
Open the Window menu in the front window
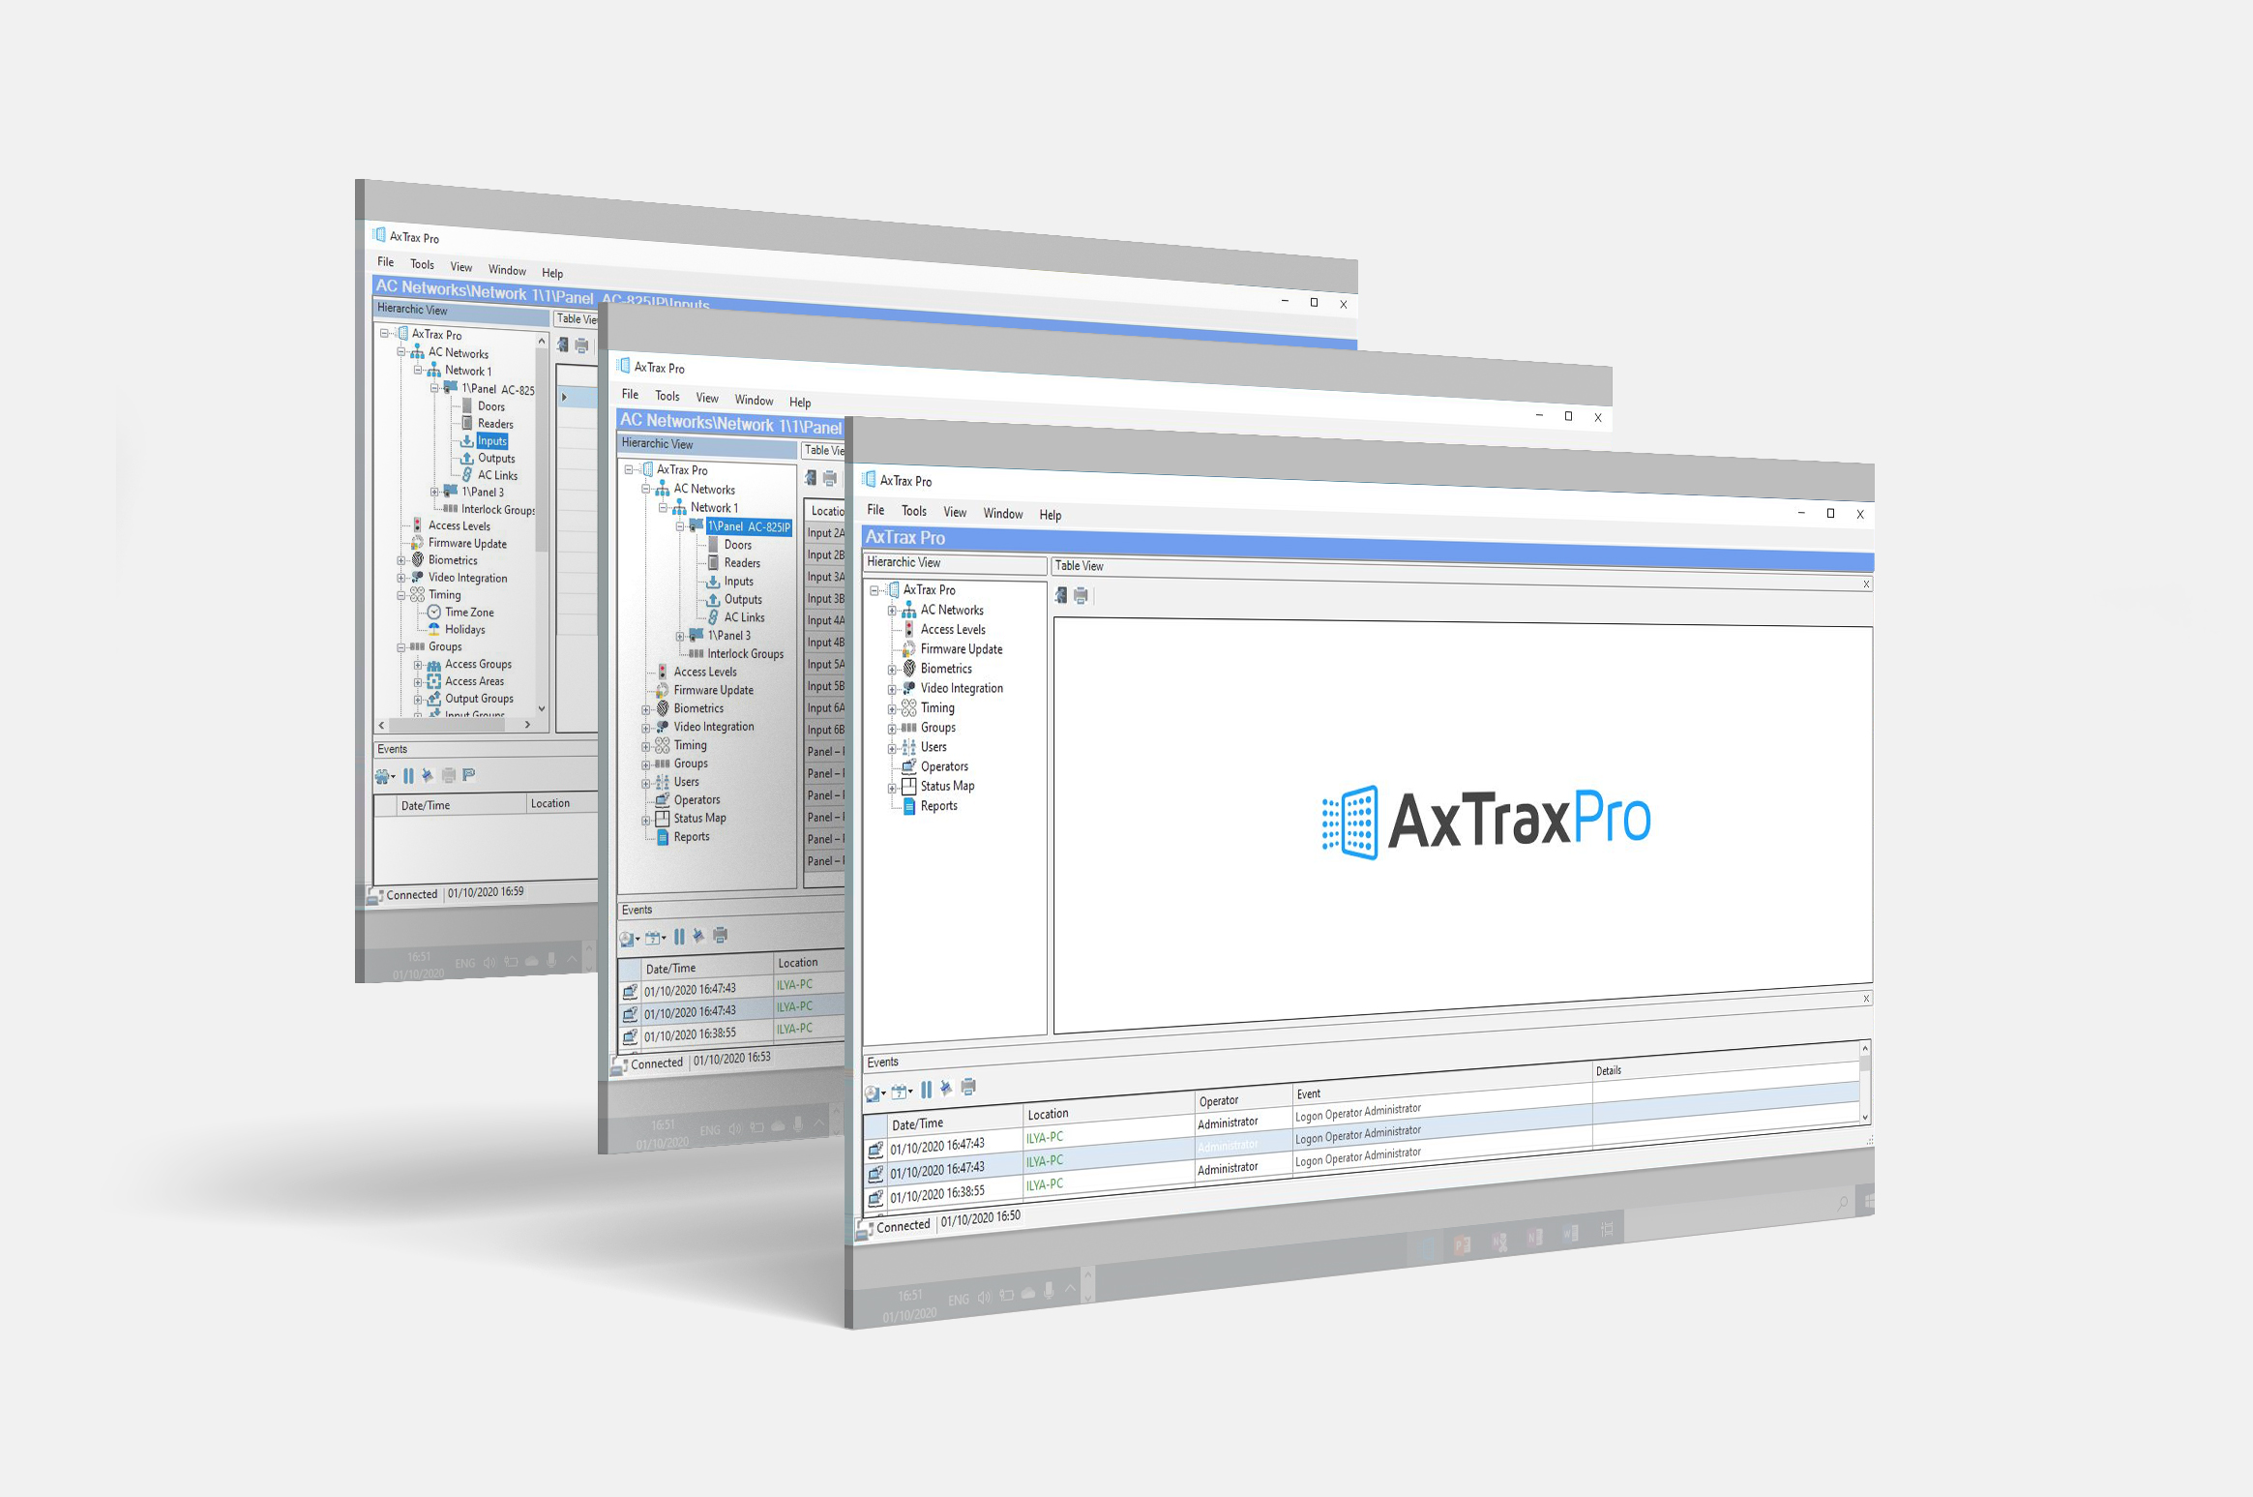(x=1003, y=514)
